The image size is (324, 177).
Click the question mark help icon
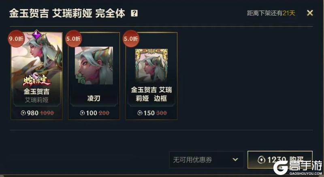pyautogui.click(x=134, y=13)
